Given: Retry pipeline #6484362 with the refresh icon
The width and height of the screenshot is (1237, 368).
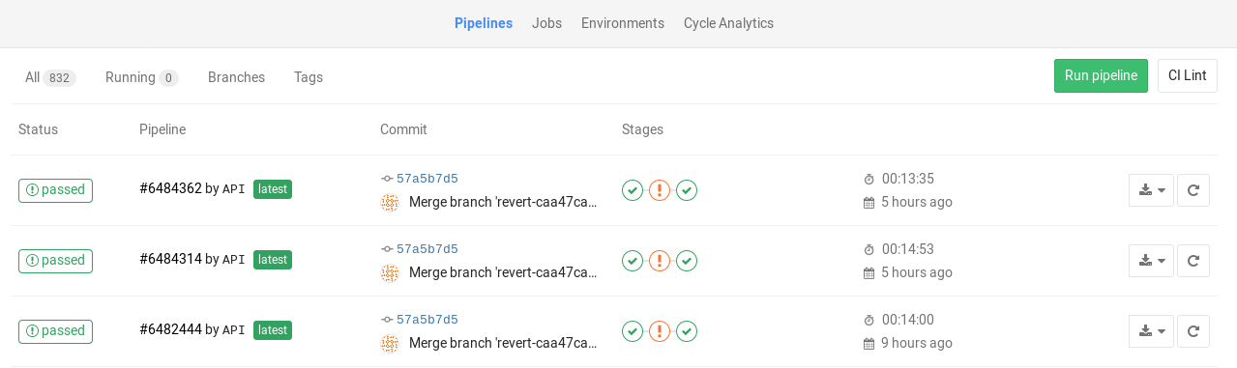Looking at the screenshot, I should 1193,190.
